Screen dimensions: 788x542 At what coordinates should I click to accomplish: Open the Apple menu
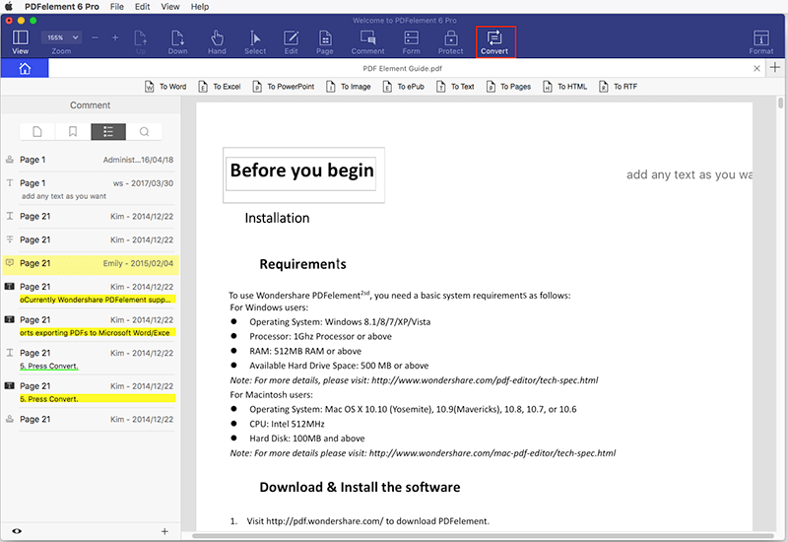click(x=9, y=7)
